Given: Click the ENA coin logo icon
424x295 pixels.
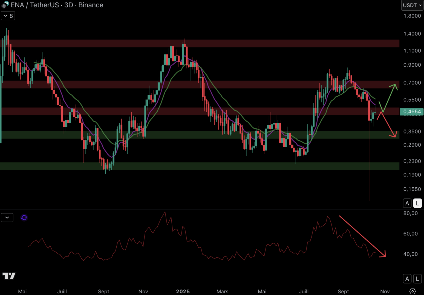Looking at the screenshot, I should [x=5, y=5].
